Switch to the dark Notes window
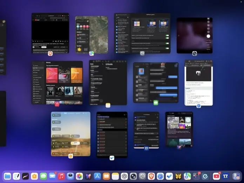Viewport: 244px width, 183px height. click(x=108, y=82)
